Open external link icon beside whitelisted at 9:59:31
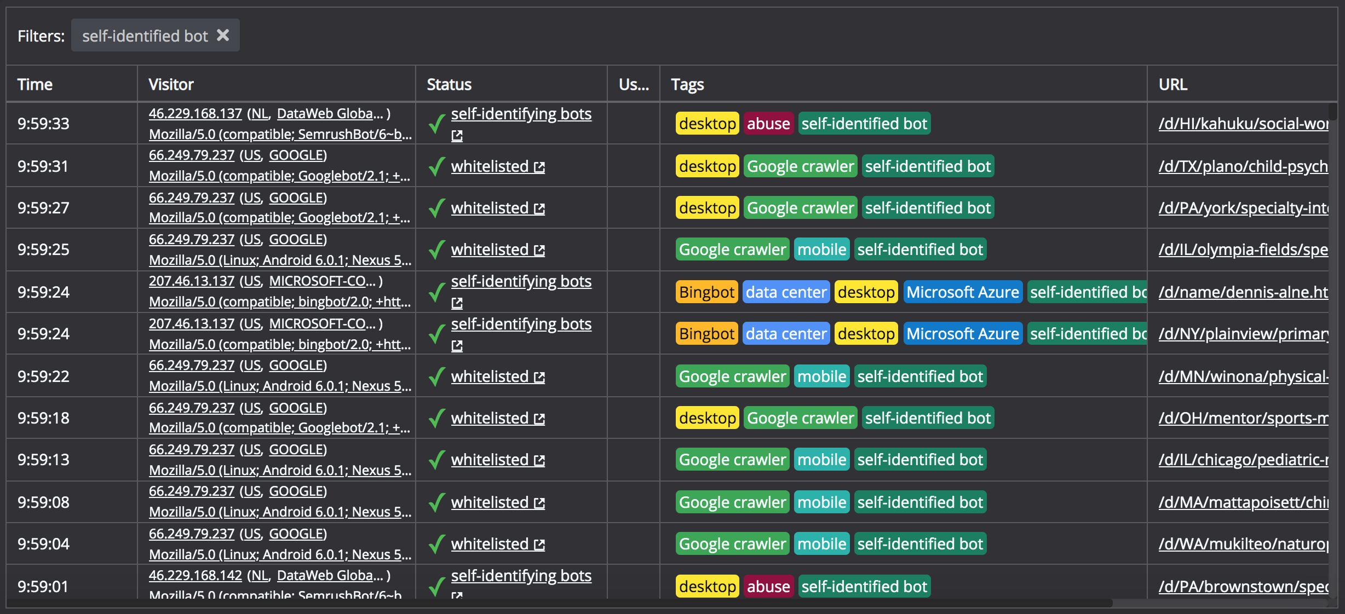This screenshot has width=1345, height=614. pyautogui.click(x=539, y=167)
